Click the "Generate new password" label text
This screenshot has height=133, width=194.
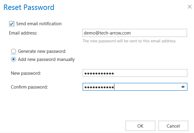tap(42, 51)
